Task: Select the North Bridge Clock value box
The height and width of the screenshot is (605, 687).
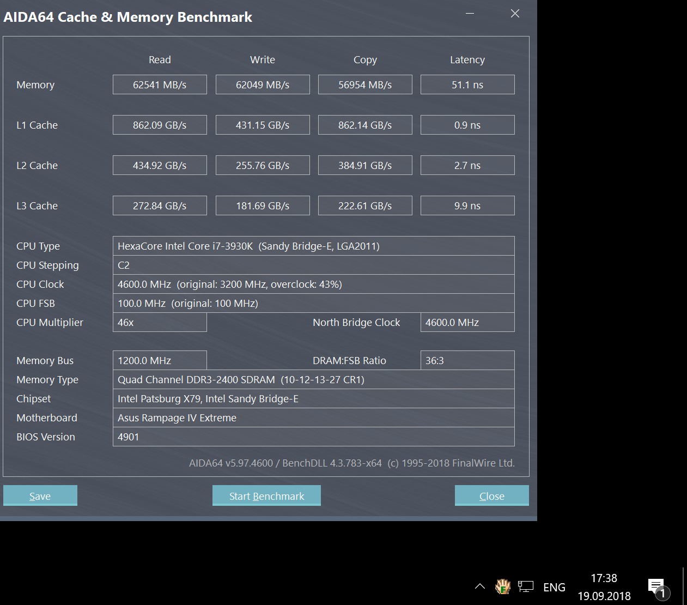Action: click(x=467, y=322)
